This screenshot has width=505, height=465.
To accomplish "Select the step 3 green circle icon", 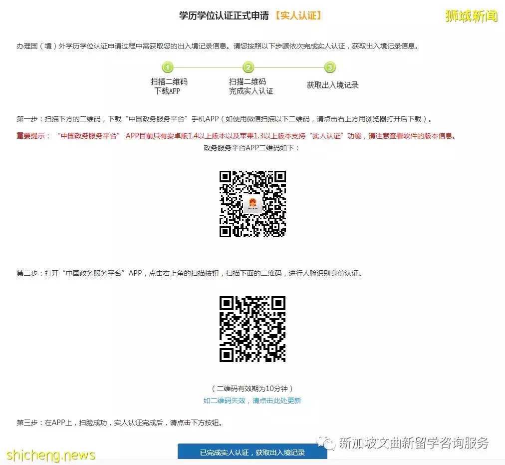I will (329, 67).
